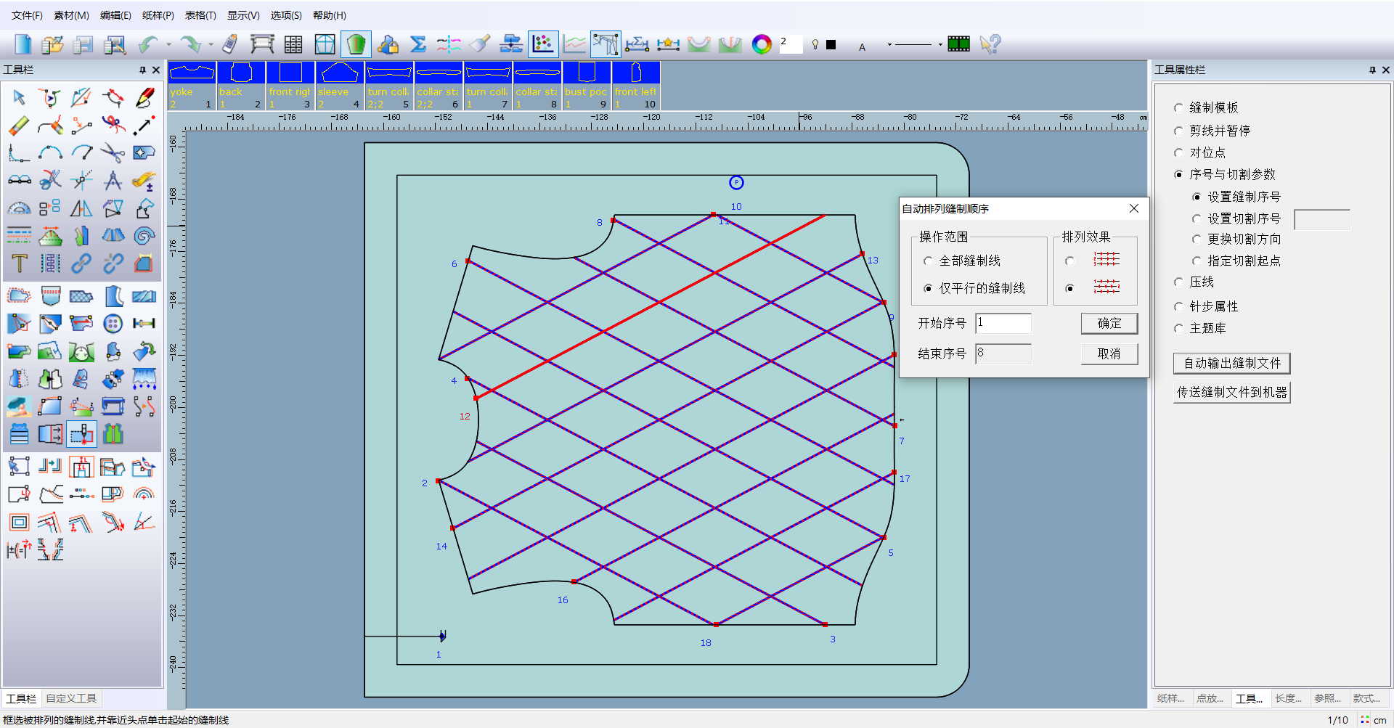
Task: Select the back pattern piece thumbnail
Action: (241, 86)
